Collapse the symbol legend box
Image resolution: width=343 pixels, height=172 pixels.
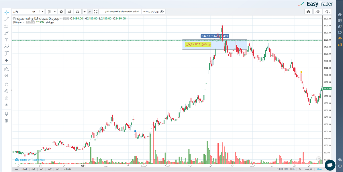(x=14, y=19)
